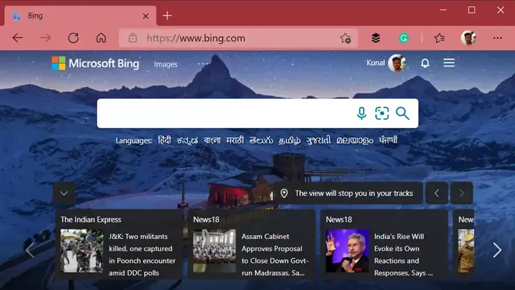Switch language to Hindi (हिंदी)
The height and width of the screenshot is (290, 515).
click(x=165, y=140)
